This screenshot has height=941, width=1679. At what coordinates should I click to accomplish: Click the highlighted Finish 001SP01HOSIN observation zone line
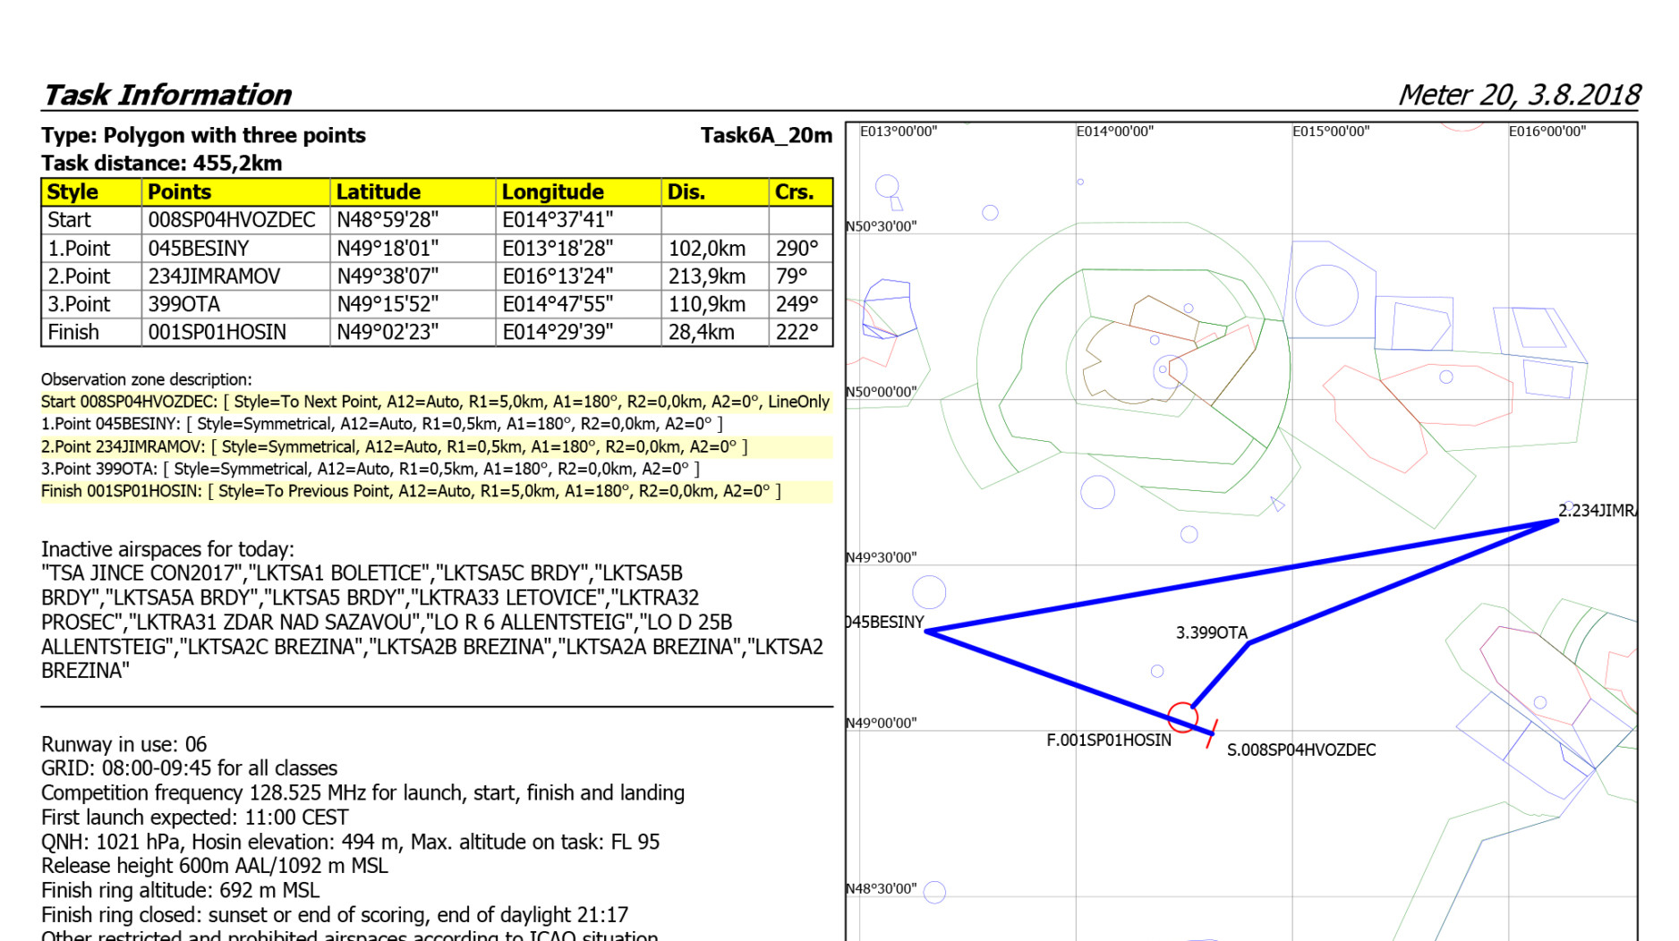coord(411,491)
